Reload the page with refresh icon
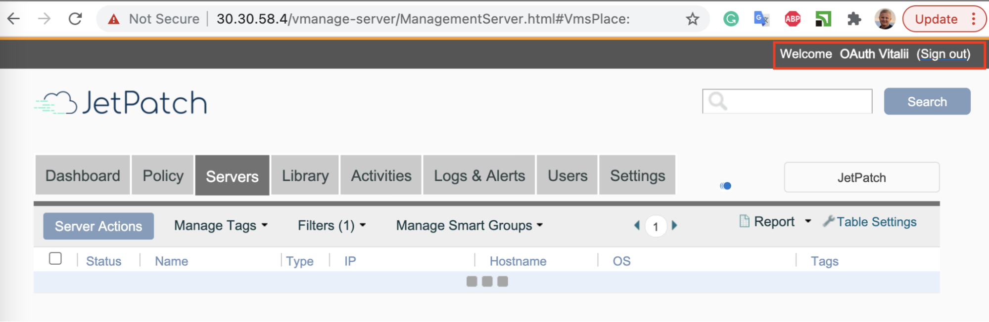This screenshot has height=322, width=989. pos(75,19)
